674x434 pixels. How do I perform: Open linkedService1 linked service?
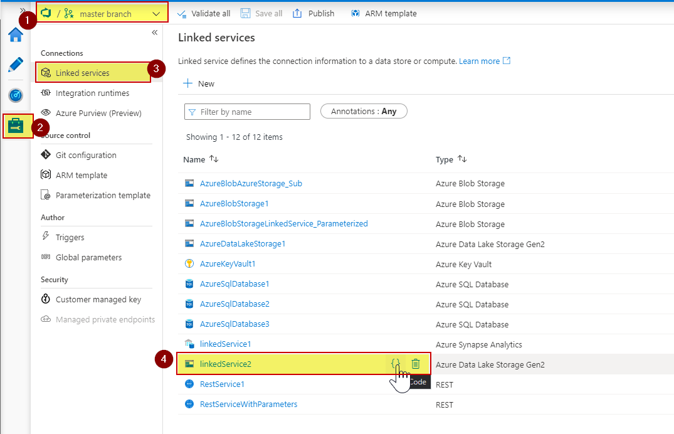(225, 344)
